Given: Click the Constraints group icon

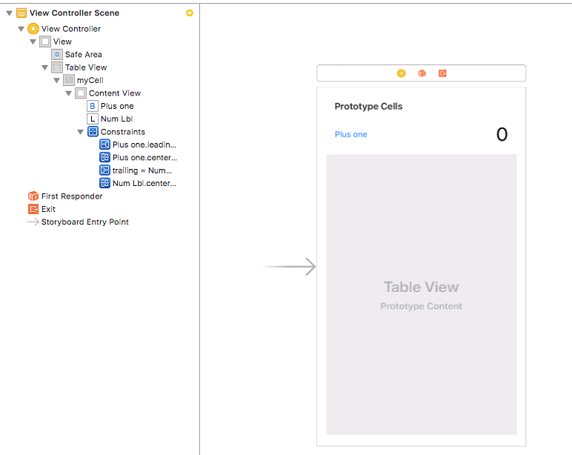Looking at the screenshot, I should click(x=93, y=132).
